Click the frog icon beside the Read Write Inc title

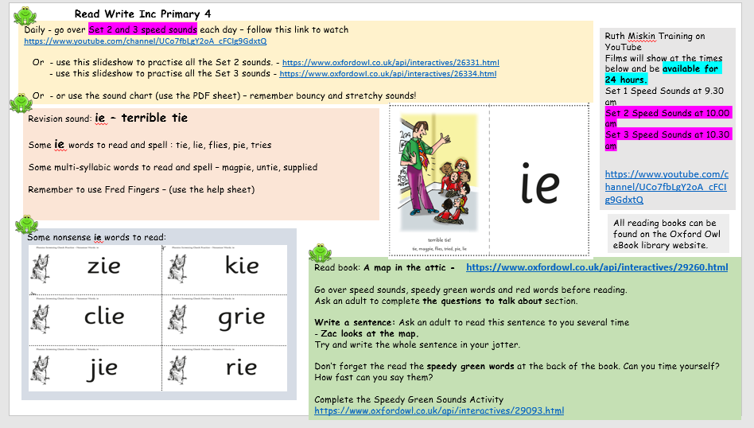point(25,16)
